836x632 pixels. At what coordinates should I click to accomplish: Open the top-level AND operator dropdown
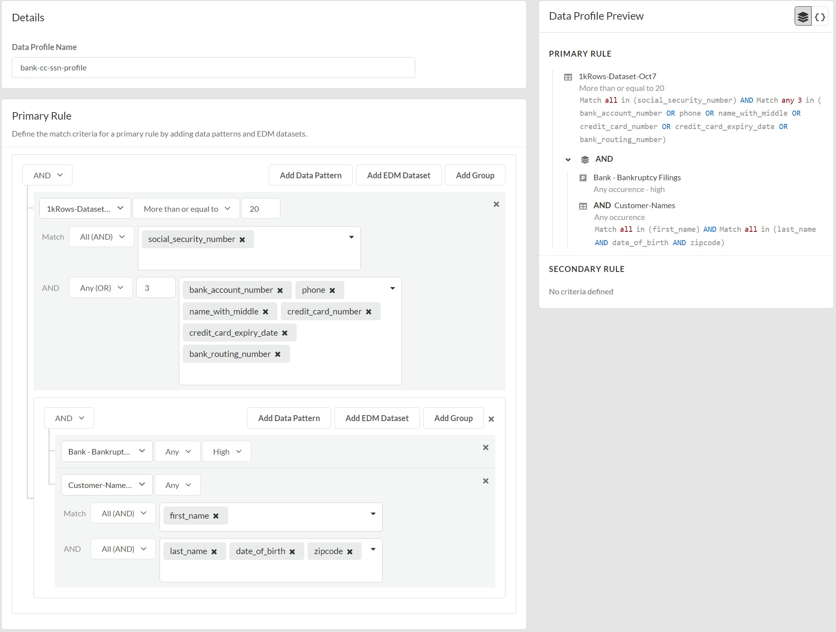47,175
